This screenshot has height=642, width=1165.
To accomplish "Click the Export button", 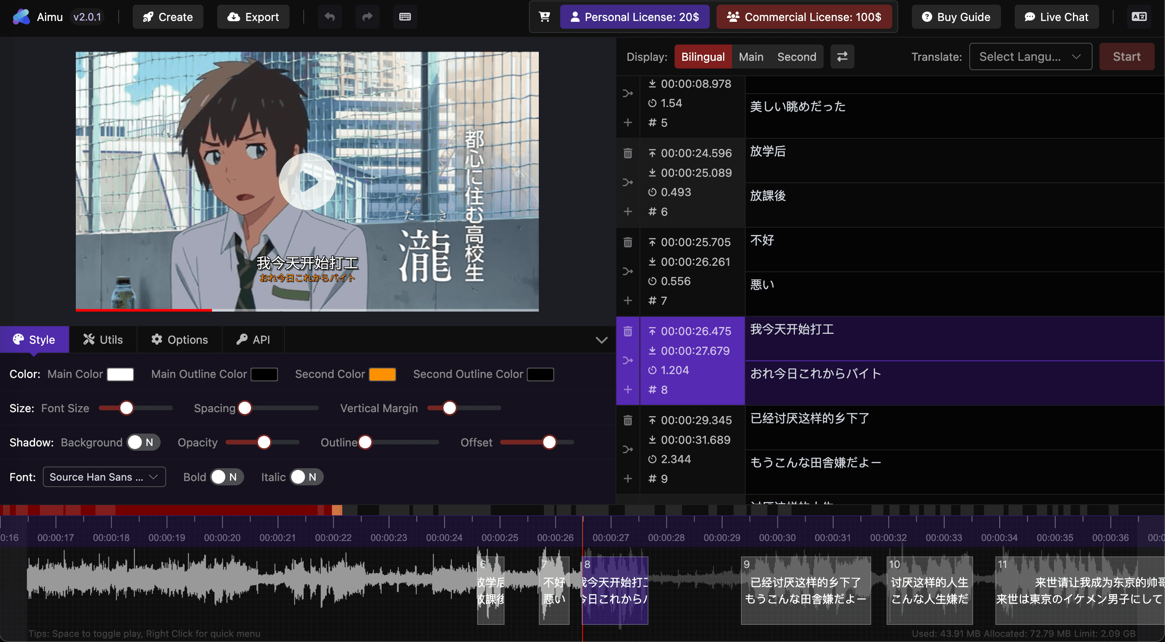I will pyautogui.click(x=253, y=17).
